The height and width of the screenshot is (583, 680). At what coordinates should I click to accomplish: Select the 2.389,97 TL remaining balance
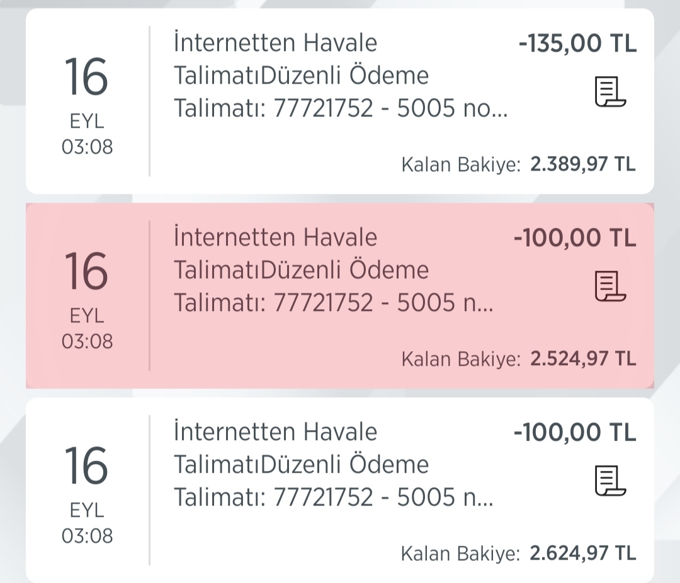click(x=583, y=164)
